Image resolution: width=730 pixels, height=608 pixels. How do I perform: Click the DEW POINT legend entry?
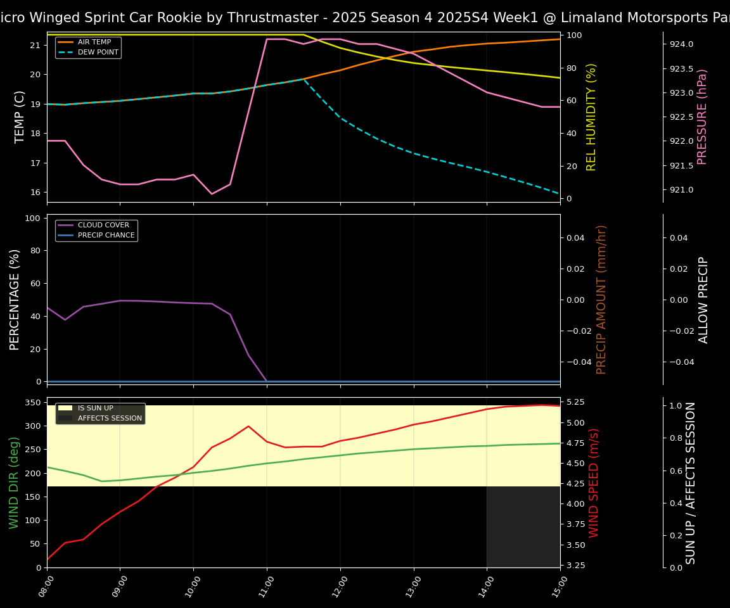pyautogui.click(x=98, y=53)
